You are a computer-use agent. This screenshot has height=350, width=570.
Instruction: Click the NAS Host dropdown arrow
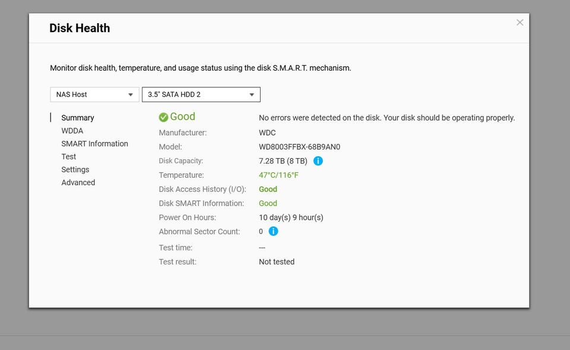tap(131, 95)
